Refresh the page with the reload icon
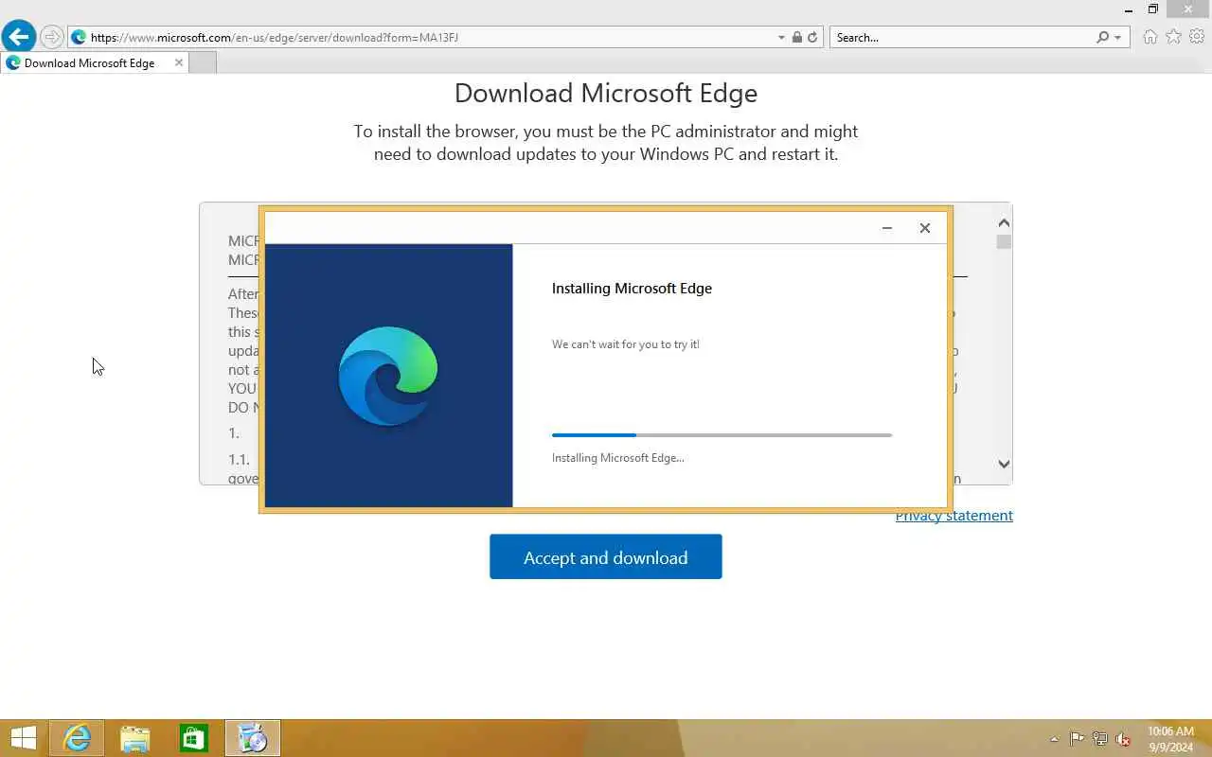1212x757 pixels. pyautogui.click(x=812, y=38)
